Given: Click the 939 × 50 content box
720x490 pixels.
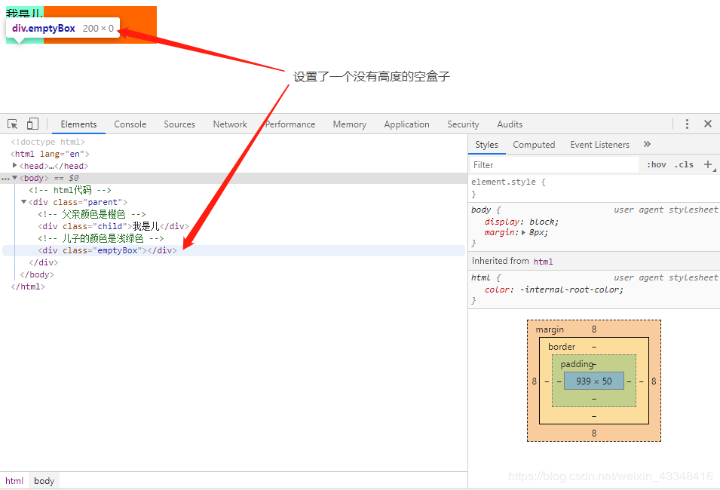Looking at the screenshot, I should pyautogui.click(x=594, y=381).
